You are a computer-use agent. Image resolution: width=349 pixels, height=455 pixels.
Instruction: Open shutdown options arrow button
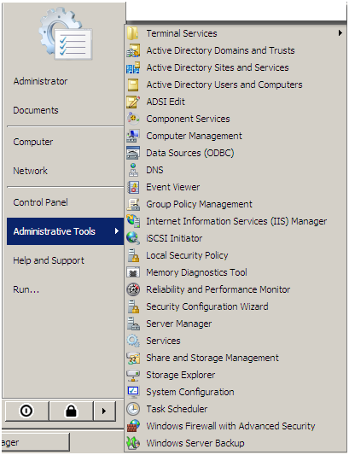[104, 411]
